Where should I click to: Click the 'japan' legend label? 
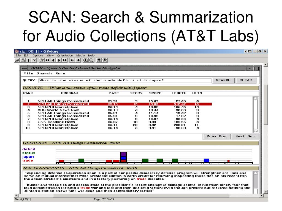coord(28,157)
